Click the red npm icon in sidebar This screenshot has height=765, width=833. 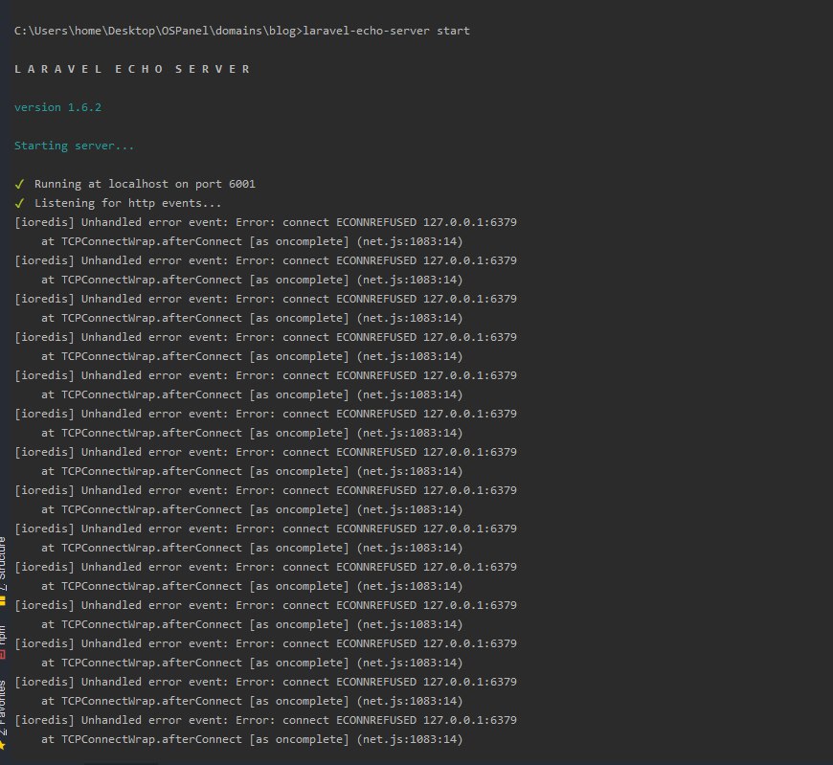pyautogui.click(x=2, y=655)
